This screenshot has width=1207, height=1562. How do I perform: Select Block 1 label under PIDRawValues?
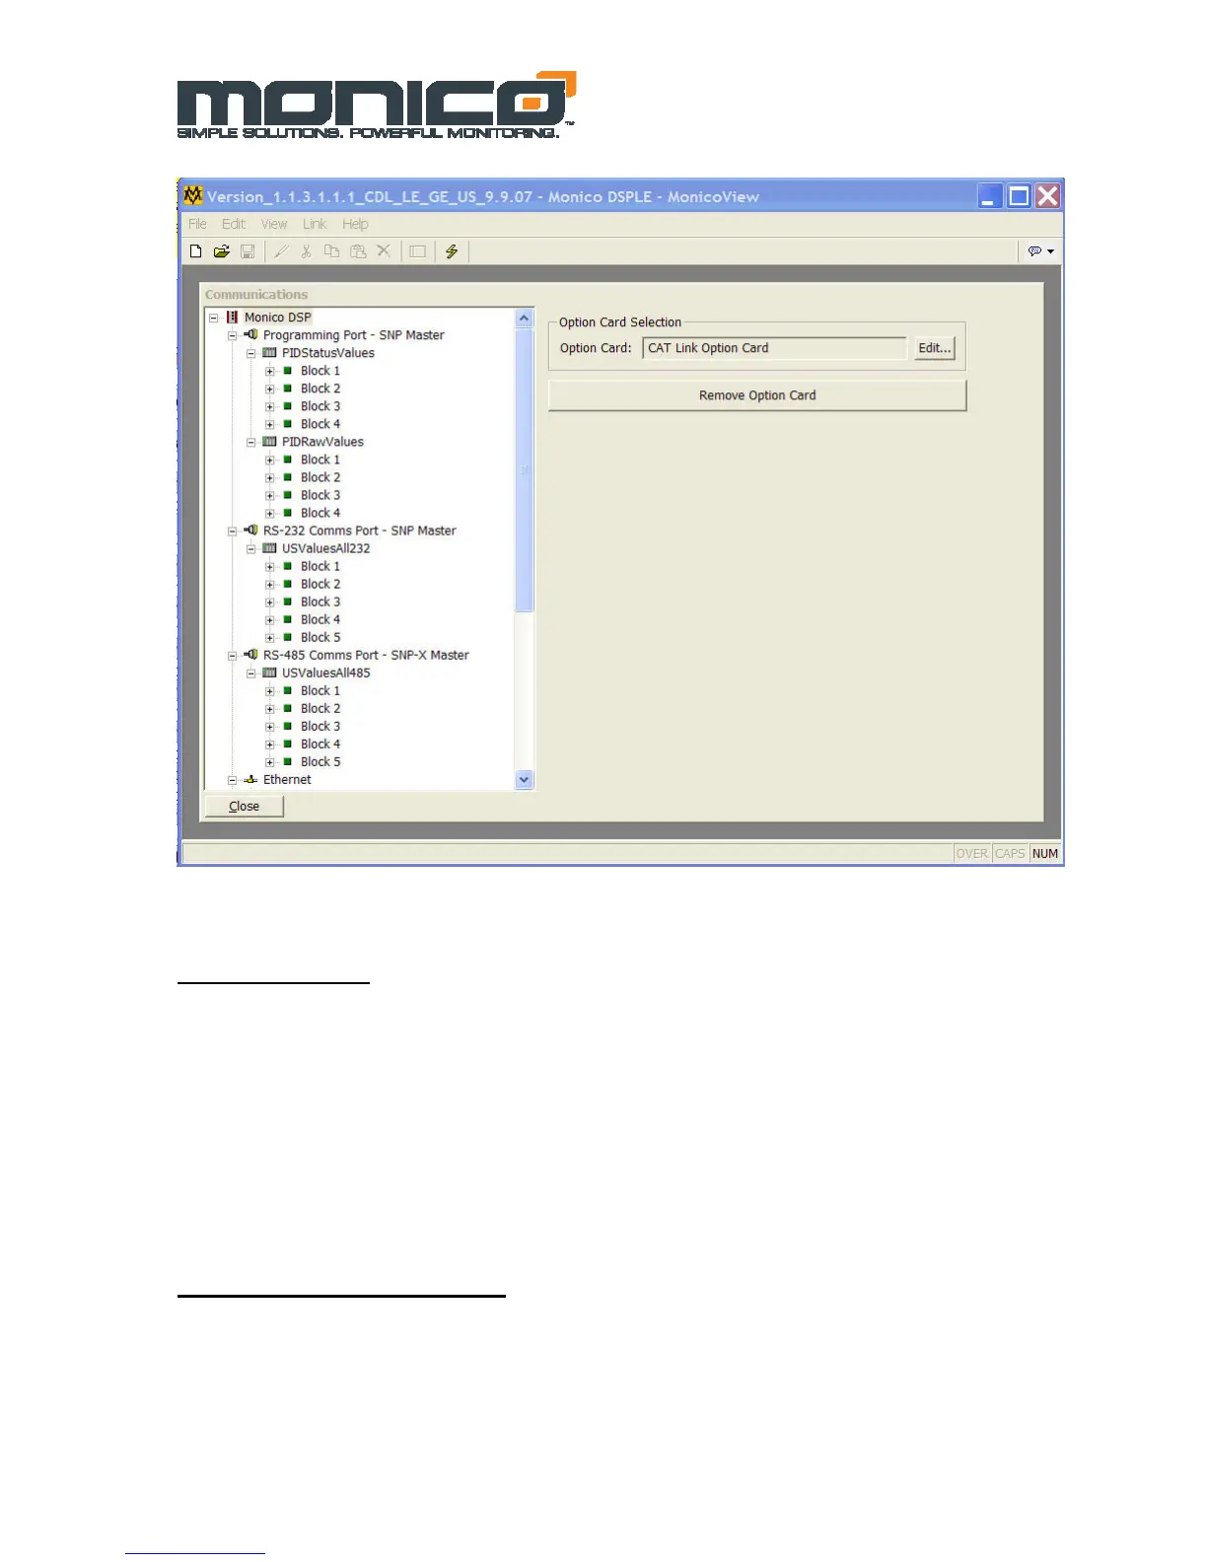pyautogui.click(x=320, y=460)
